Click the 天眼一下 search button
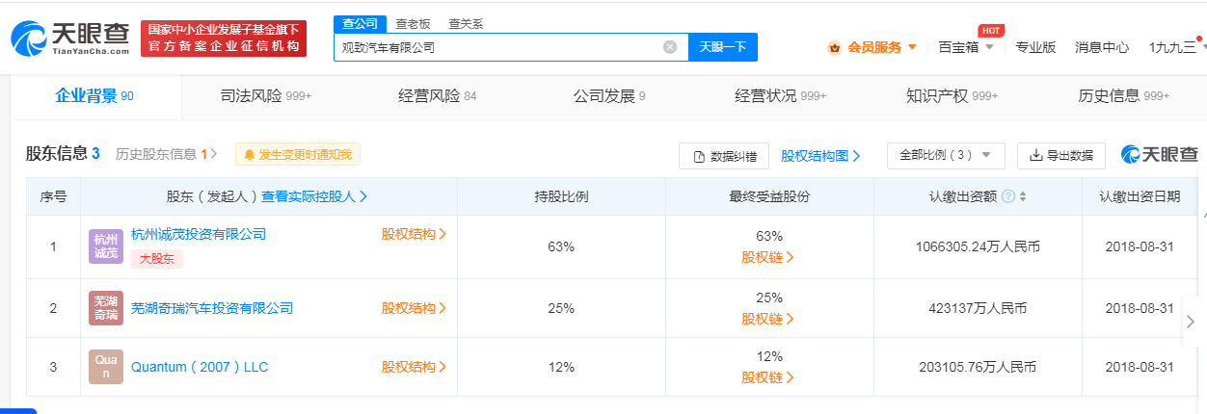 tap(723, 47)
